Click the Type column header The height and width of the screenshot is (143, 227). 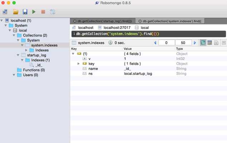[x=201, y=49]
